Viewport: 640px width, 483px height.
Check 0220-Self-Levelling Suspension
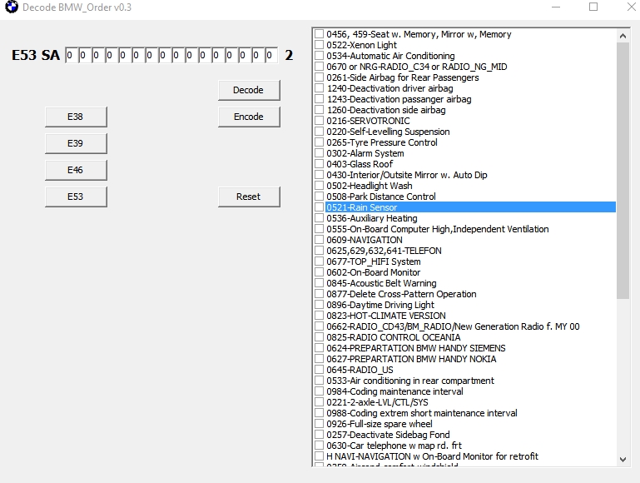click(x=320, y=132)
